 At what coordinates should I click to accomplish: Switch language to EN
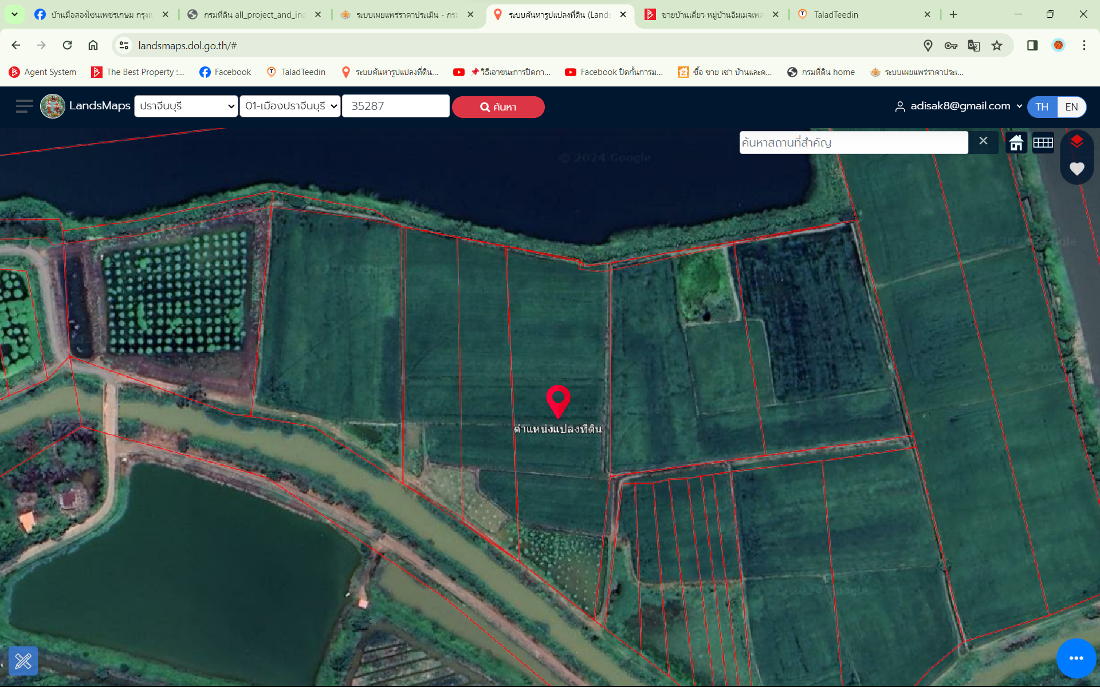coord(1071,107)
